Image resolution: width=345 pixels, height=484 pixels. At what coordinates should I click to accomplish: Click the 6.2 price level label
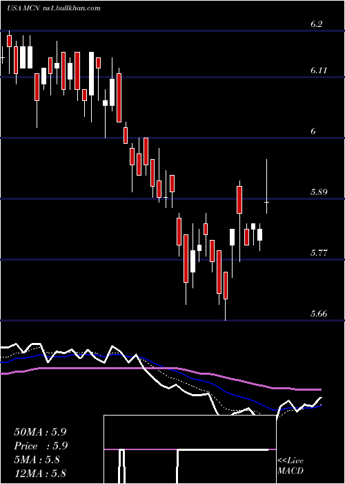pyautogui.click(x=316, y=24)
